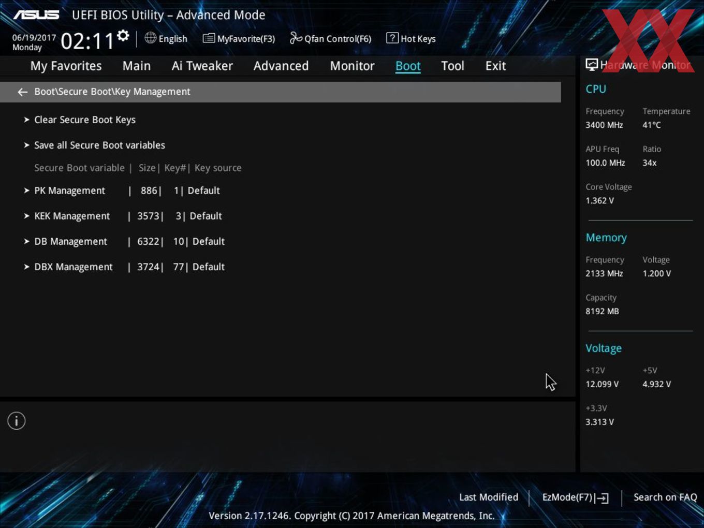The image size is (704, 528).
Task: Click the 06/19/2017 date text
Action: tap(34, 38)
